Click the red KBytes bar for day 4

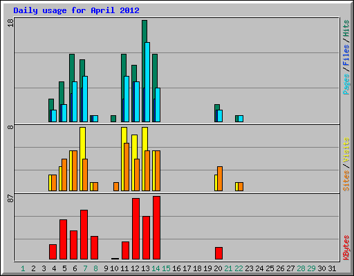(x=53, y=252)
